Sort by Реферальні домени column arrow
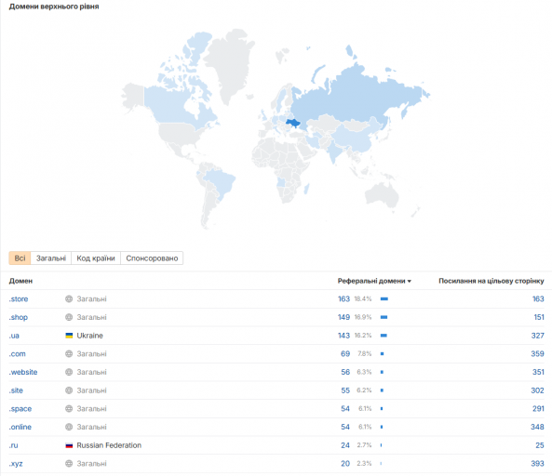 coord(410,282)
